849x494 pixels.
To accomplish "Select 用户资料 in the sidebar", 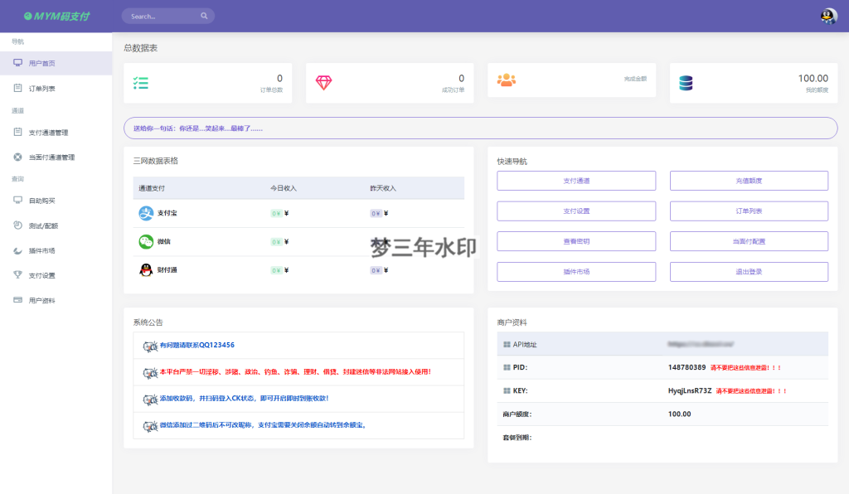I will pyautogui.click(x=56, y=300).
